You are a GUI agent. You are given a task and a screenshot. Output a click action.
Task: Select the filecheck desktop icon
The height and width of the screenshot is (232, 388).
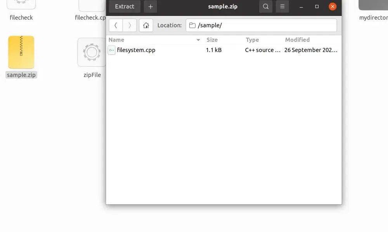[21, 5]
